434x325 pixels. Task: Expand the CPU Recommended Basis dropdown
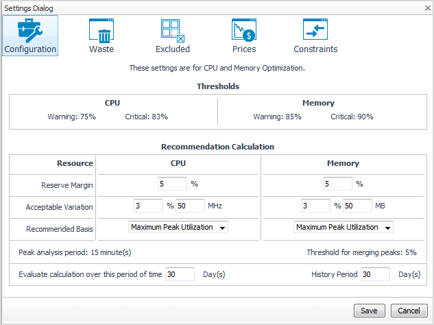pos(178,227)
